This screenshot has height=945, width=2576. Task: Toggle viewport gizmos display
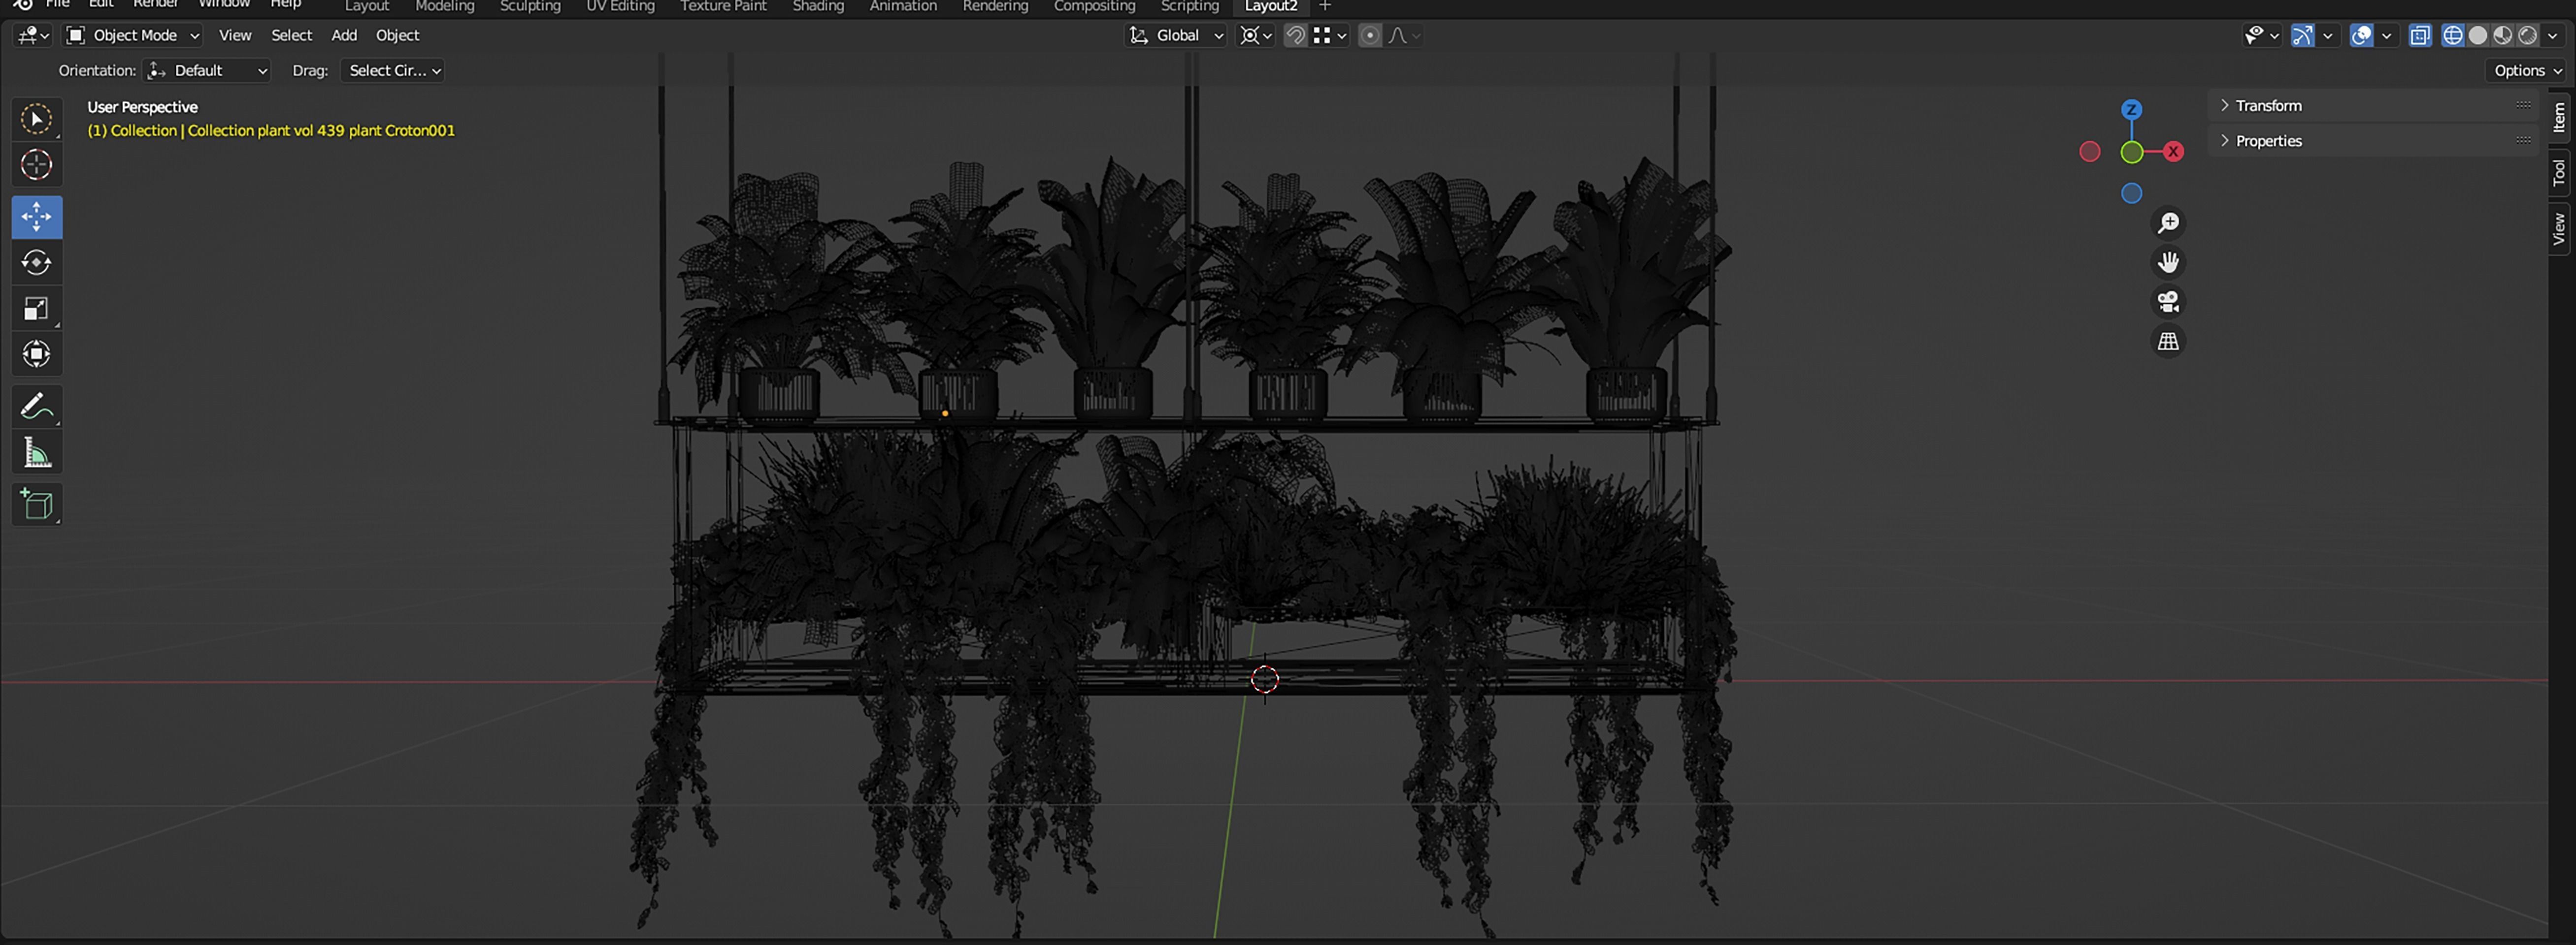click(x=2302, y=36)
